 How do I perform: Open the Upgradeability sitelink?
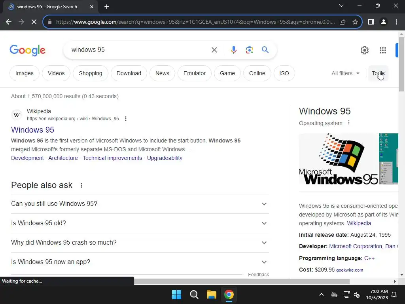(165, 158)
